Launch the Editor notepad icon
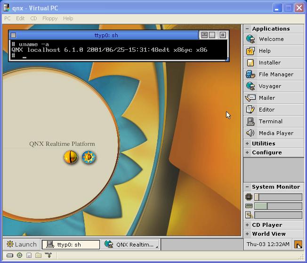The image size is (307, 263). [250, 110]
